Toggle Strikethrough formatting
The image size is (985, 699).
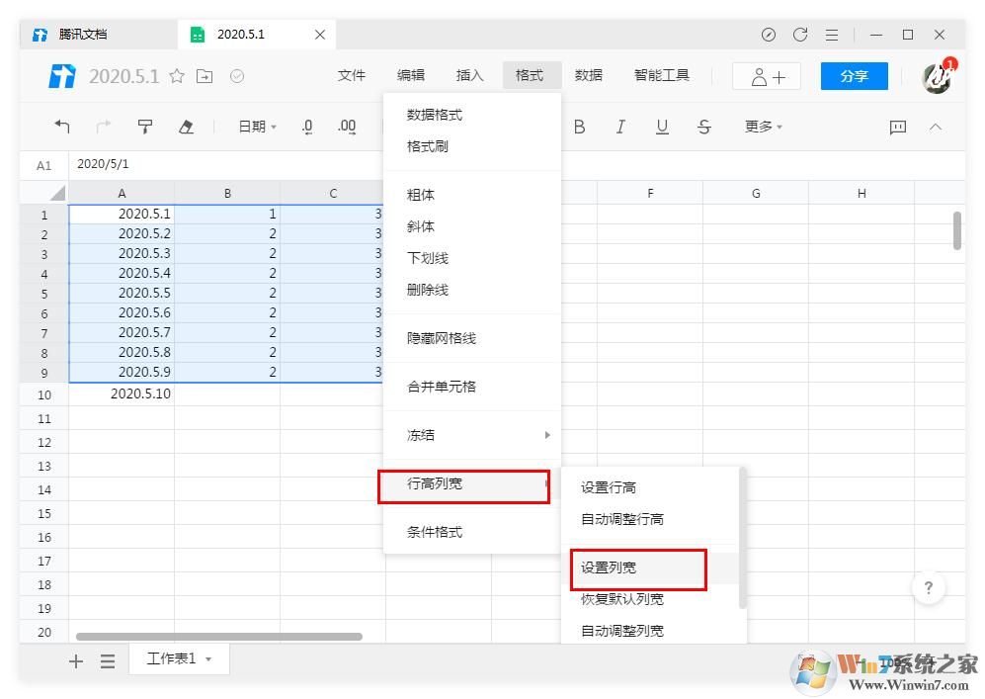coord(703,127)
